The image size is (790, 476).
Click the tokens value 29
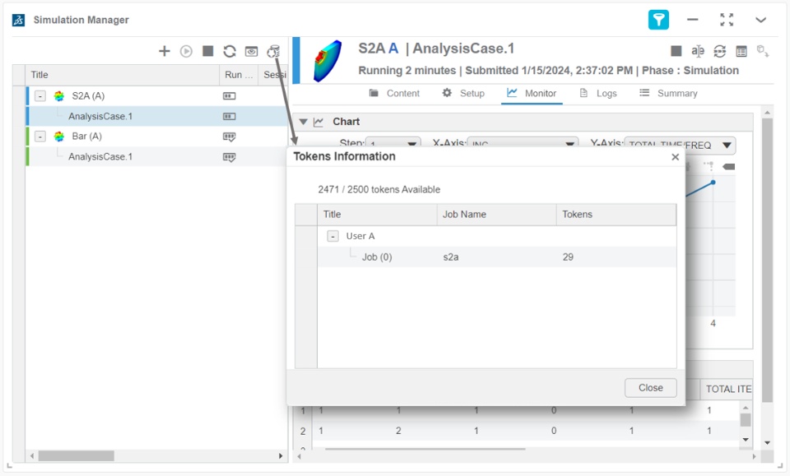568,257
